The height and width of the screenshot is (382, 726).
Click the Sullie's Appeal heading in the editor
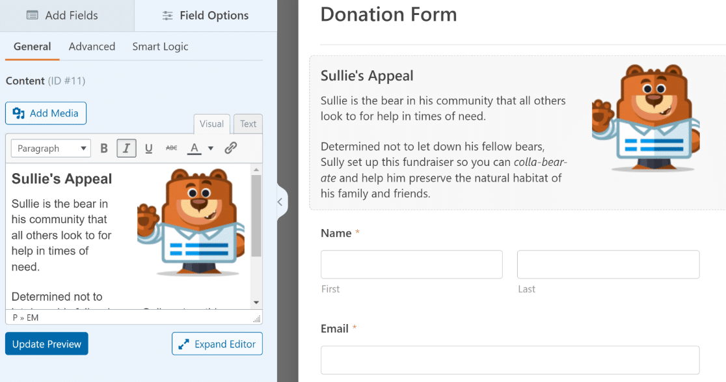click(x=62, y=179)
